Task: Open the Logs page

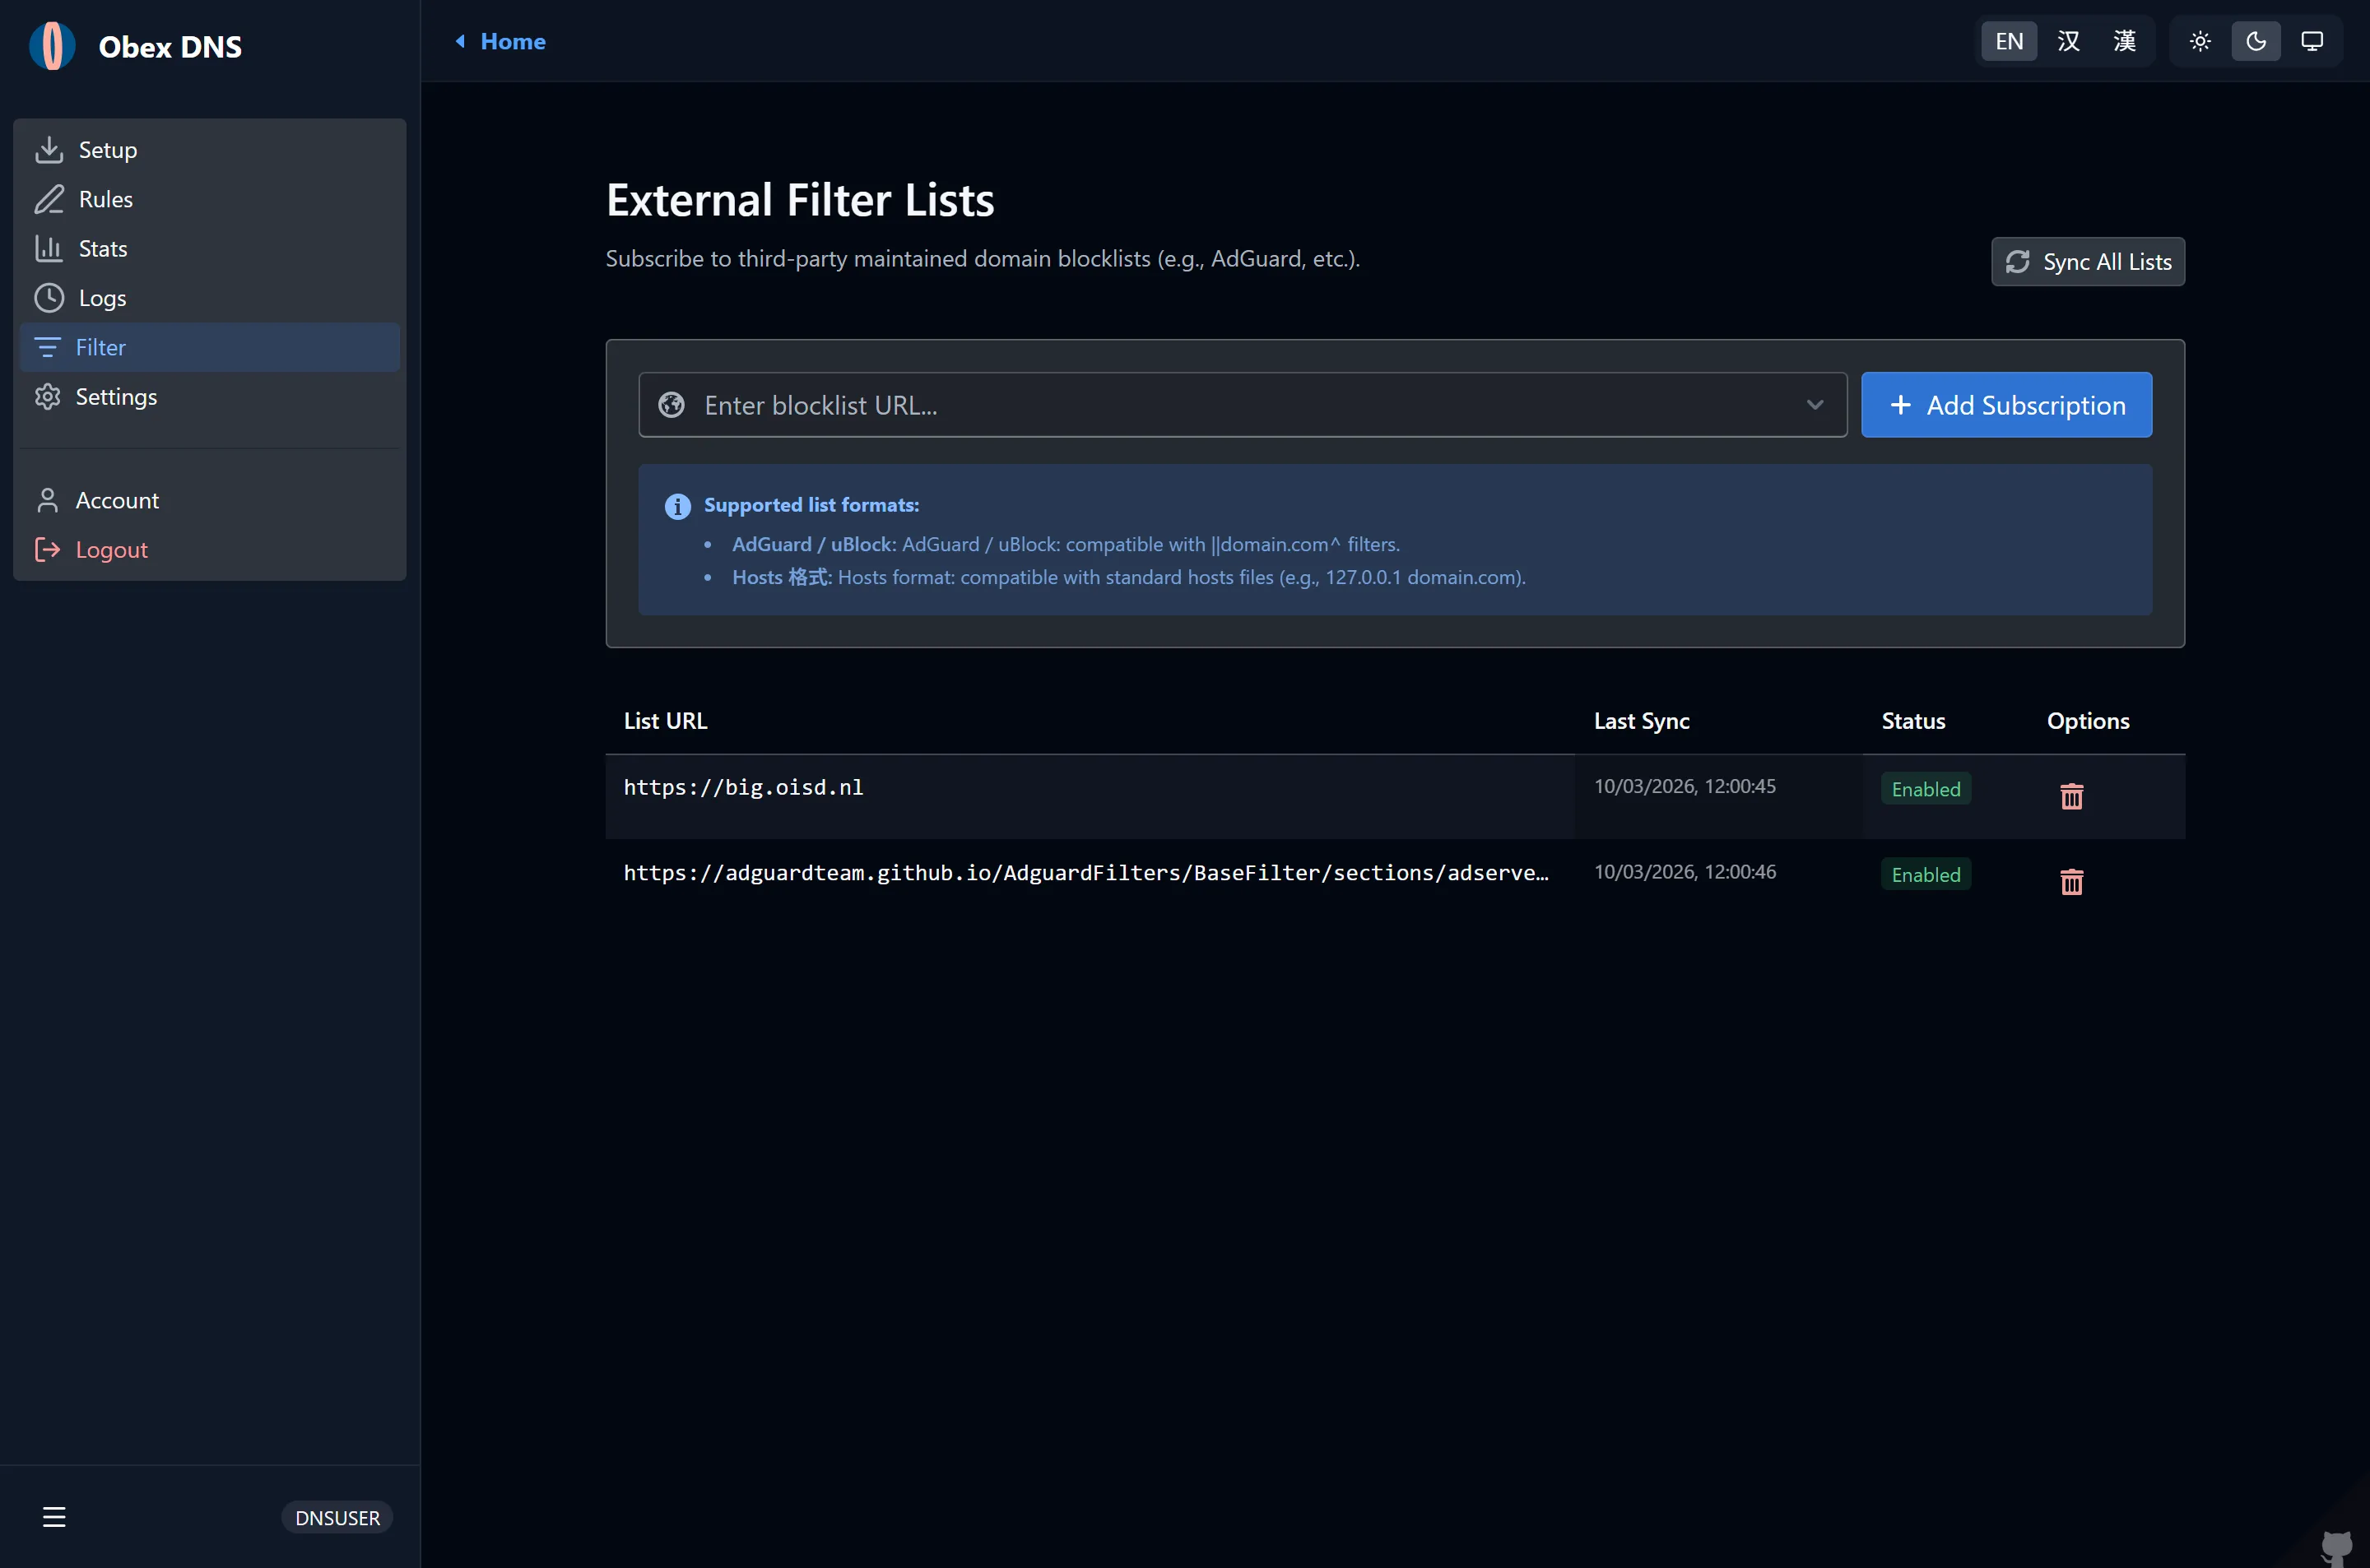Action: (x=210, y=298)
